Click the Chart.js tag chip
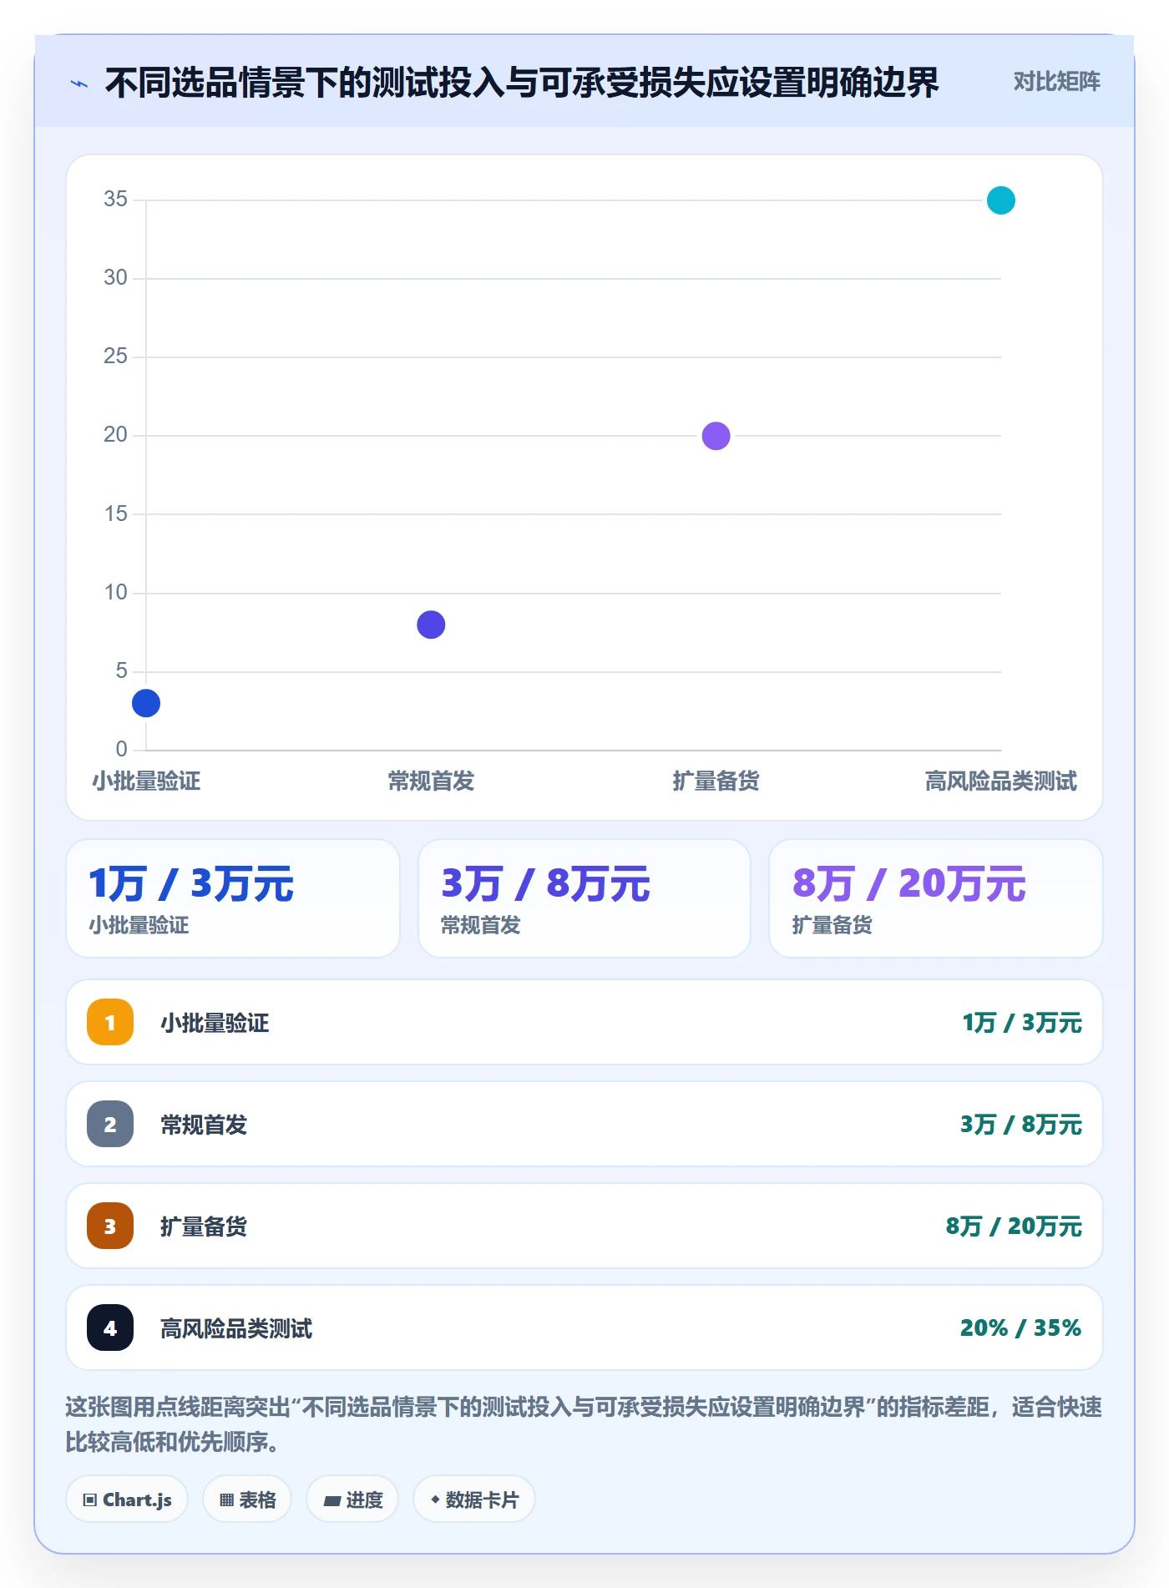The image size is (1169, 1588). point(127,1499)
